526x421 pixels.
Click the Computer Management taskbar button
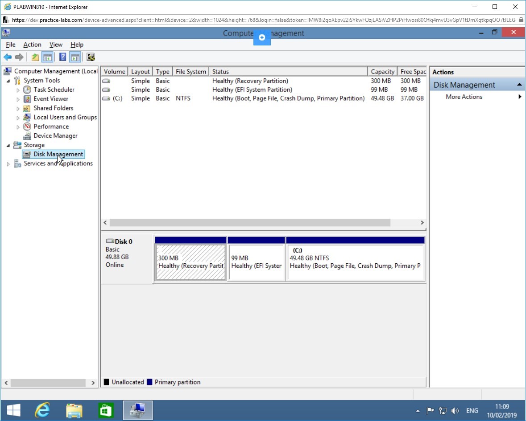[137, 410]
